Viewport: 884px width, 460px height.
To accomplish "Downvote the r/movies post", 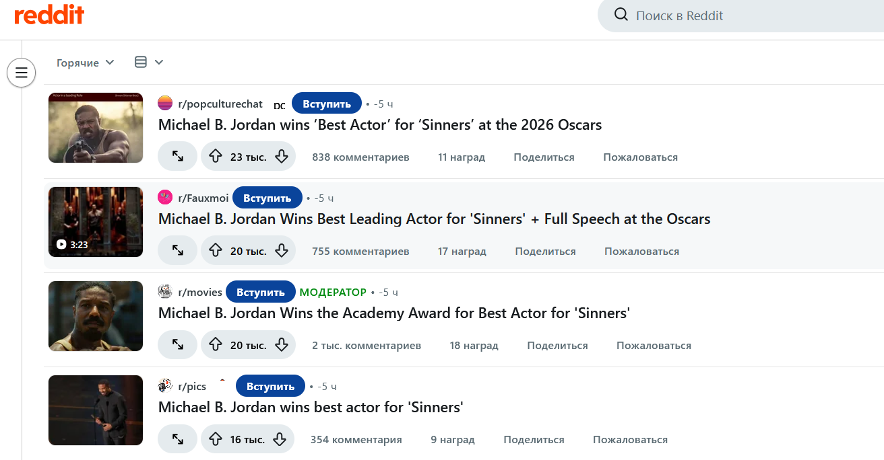I will click(x=282, y=345).
